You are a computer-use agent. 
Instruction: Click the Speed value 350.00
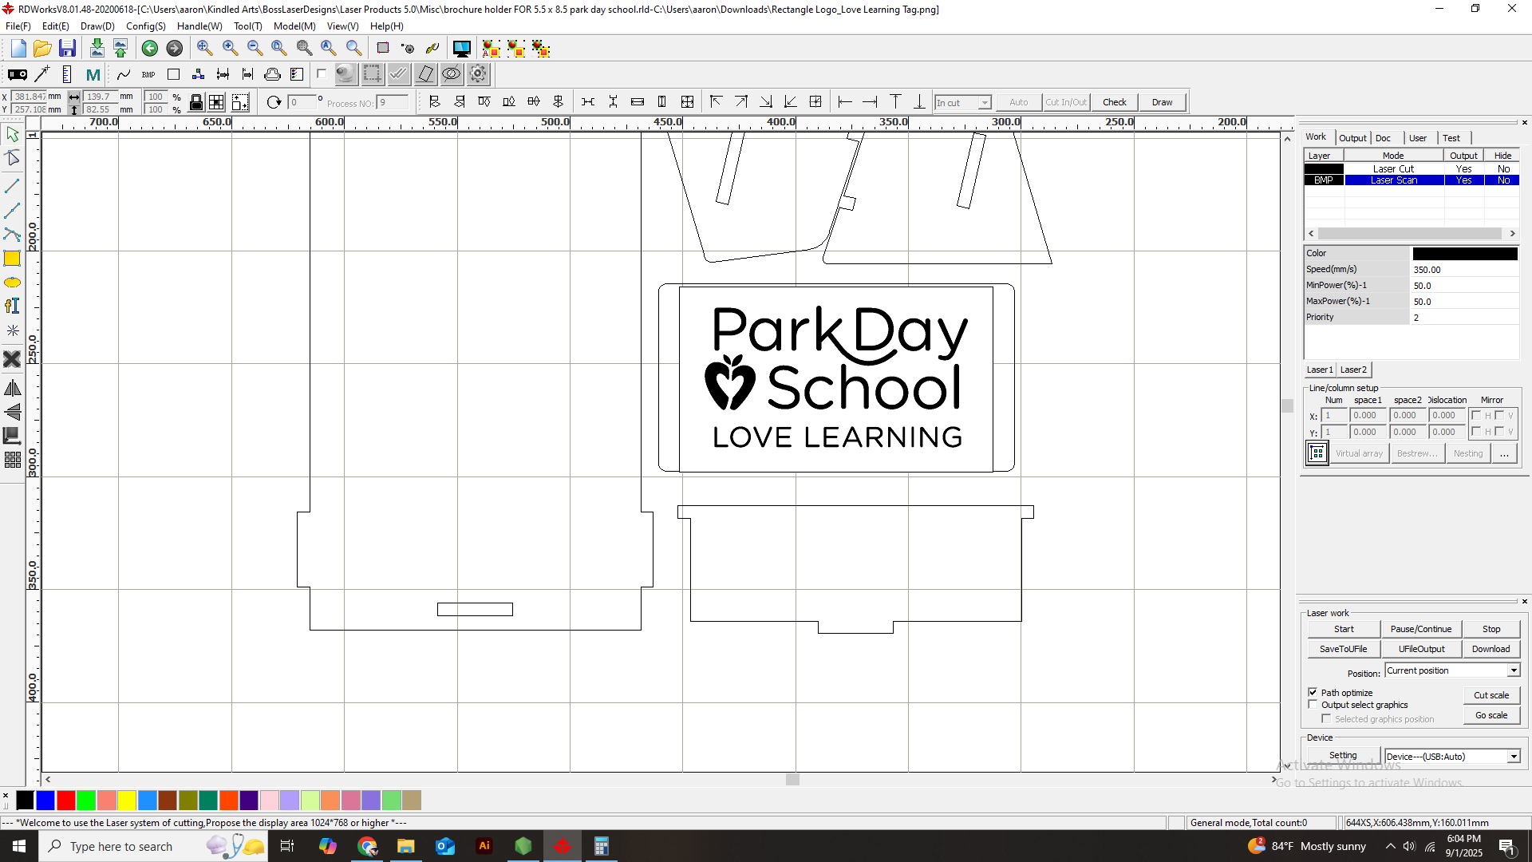pyautogui.click(x=1464, y=270)
